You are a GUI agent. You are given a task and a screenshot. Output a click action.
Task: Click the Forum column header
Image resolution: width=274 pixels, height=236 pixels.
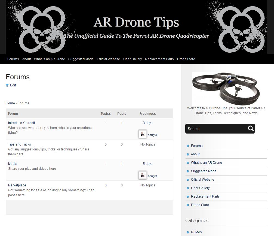click(x=13, y=113)
